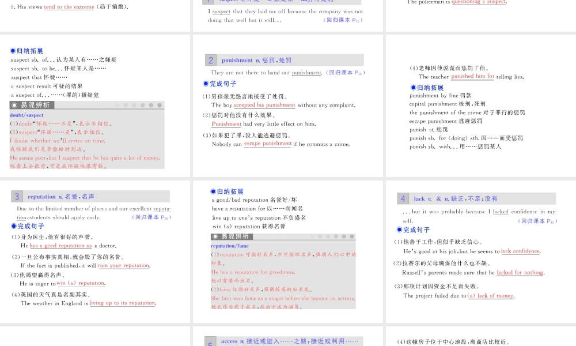The image size is (576, 346).
Task: Click the text '(4)这幢房子位于中心地段,离商店比较近'
Action: (454, 342)
